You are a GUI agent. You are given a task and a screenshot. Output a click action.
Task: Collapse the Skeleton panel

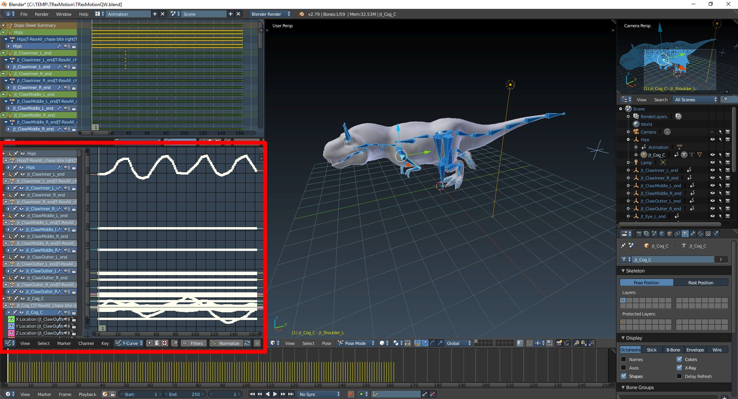623,271
